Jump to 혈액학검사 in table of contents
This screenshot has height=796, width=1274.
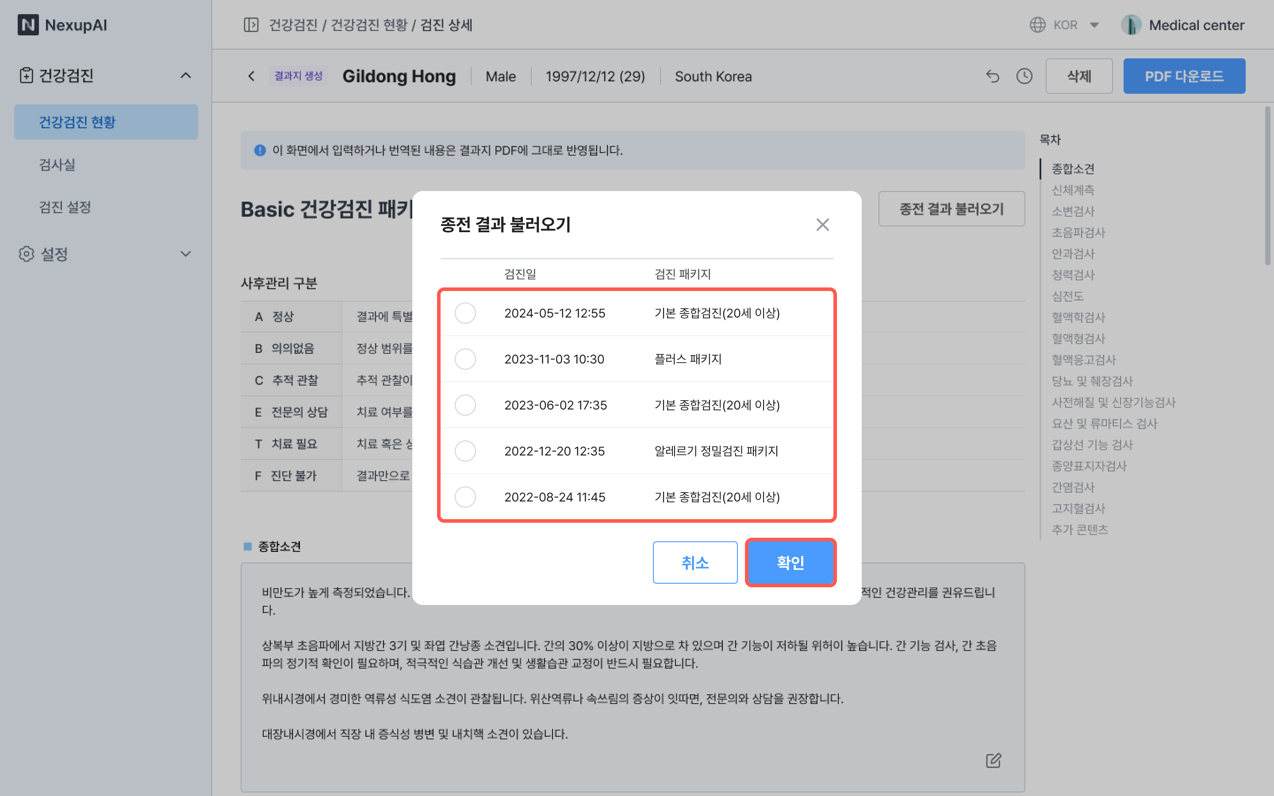tap(1078, 317)
